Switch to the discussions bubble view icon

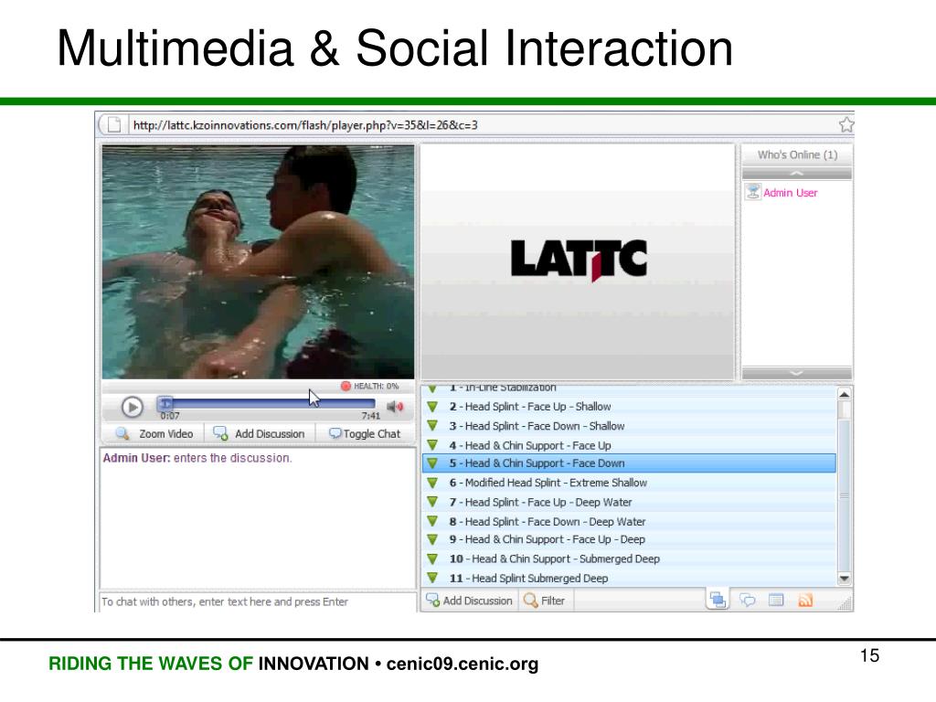748,600
